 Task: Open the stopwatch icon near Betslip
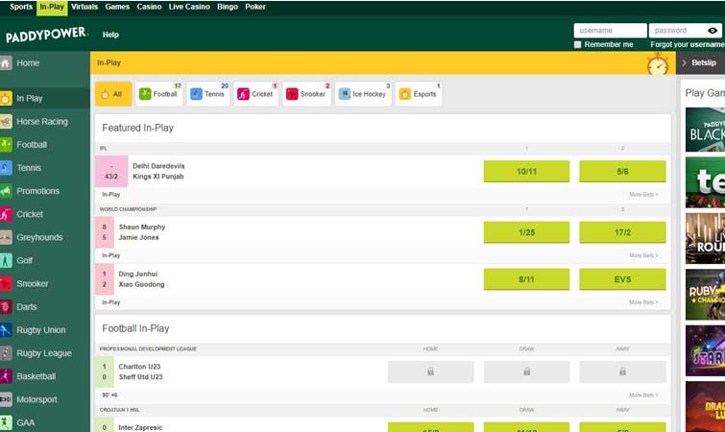pos(658,64)
